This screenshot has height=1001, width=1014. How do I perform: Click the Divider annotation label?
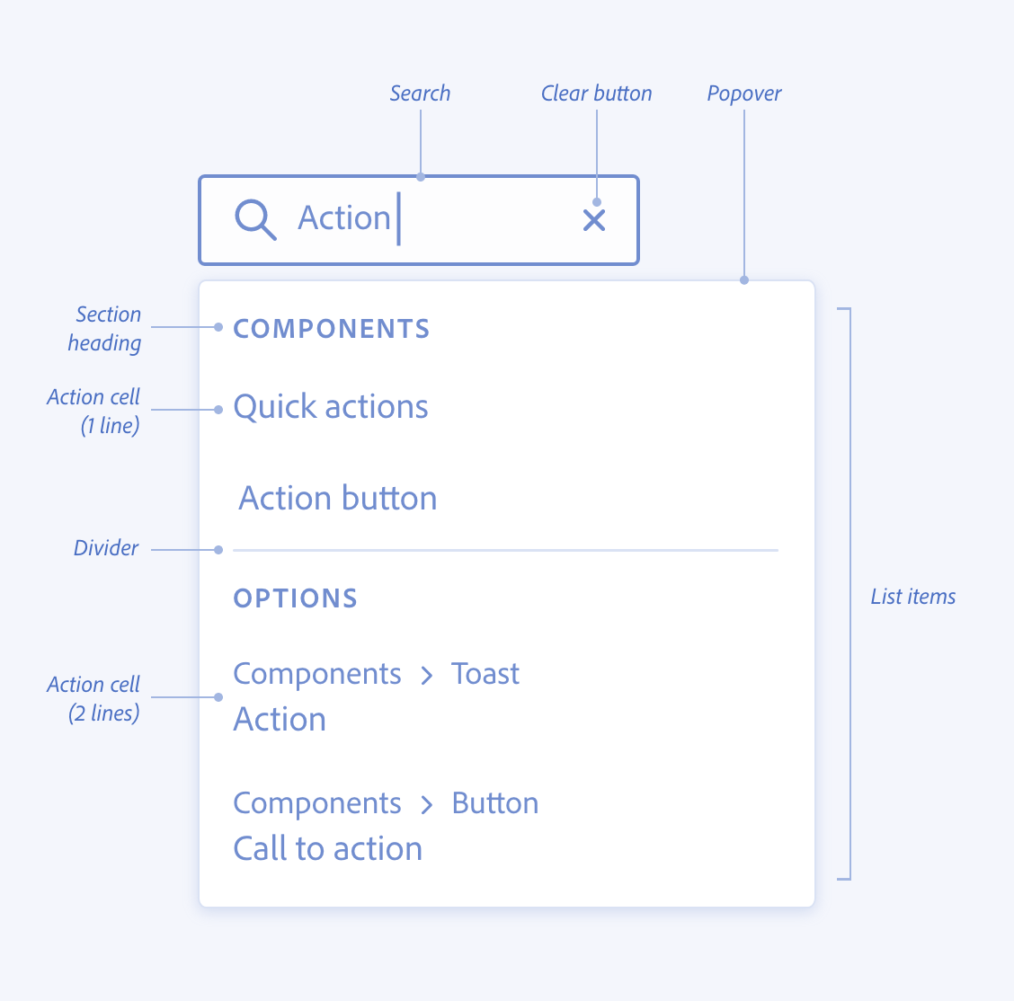106,548
